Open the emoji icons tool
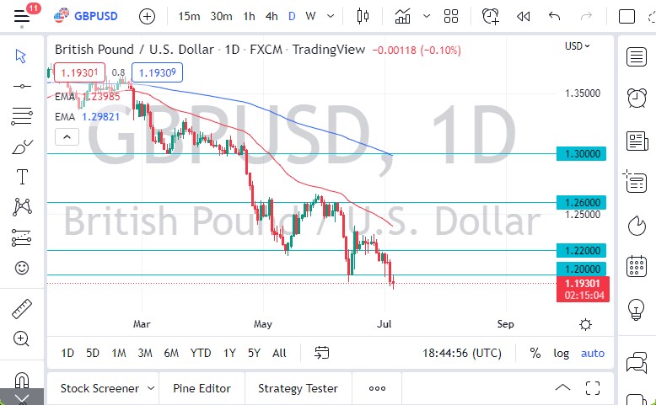This screenshot has height=405, width=656. tap(22, 268)
